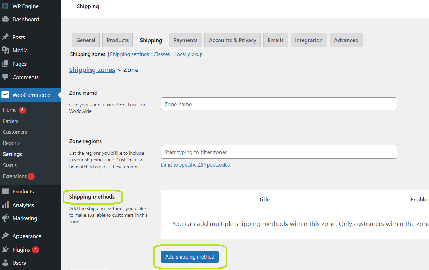Click the WP Engine icon in sidebar
The width and height of the screenshot is (429, 270).
5,6
